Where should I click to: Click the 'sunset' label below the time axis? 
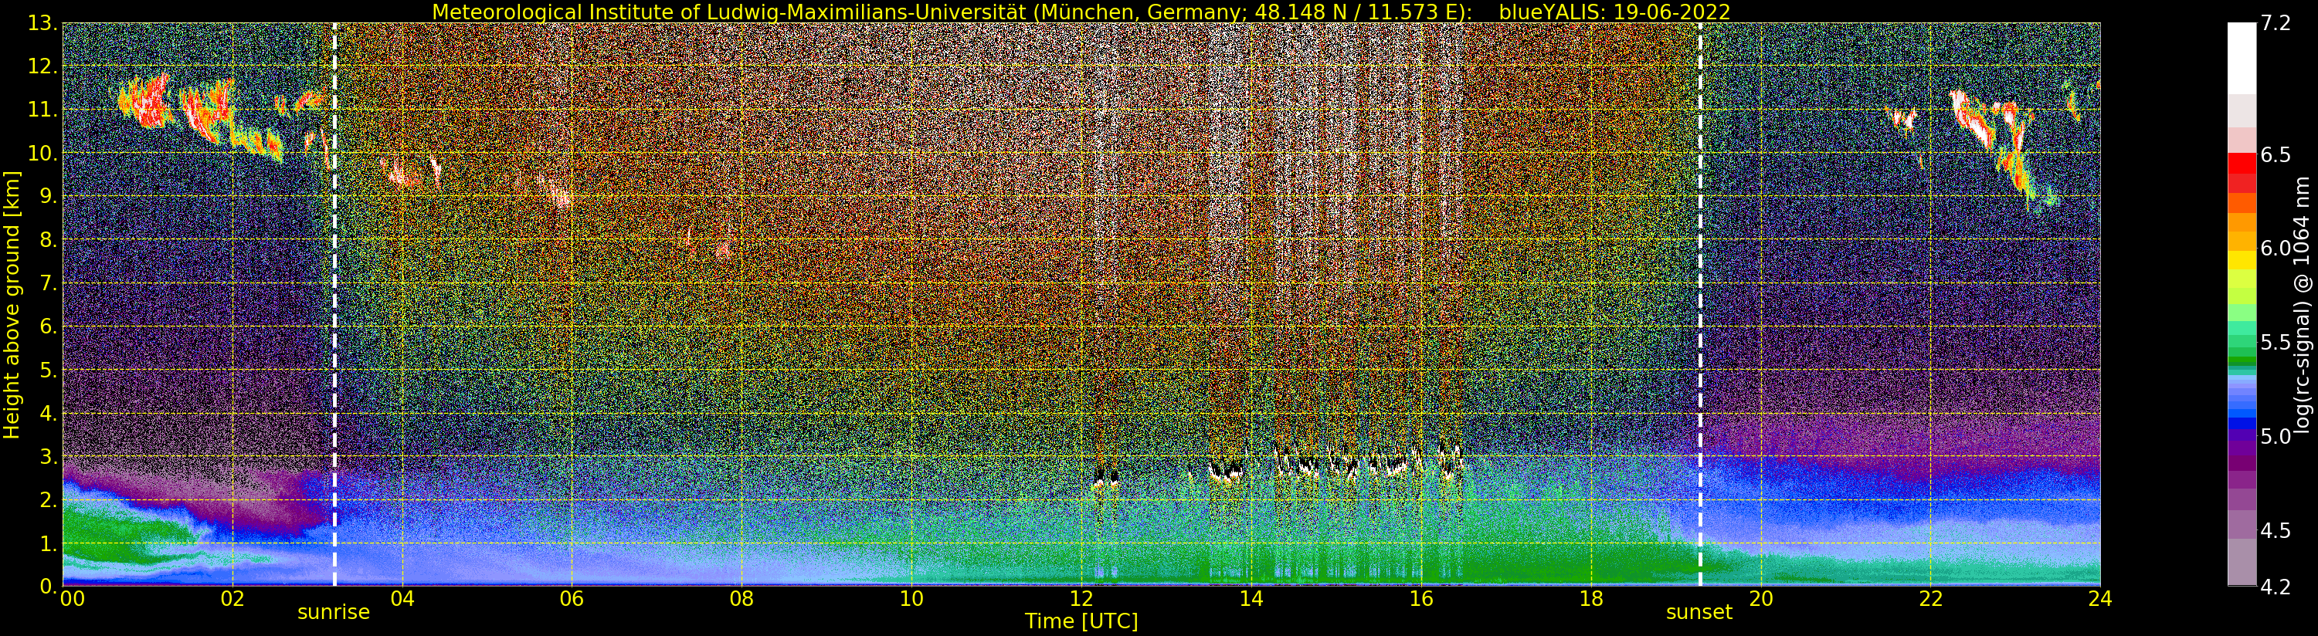(1699, 612)
